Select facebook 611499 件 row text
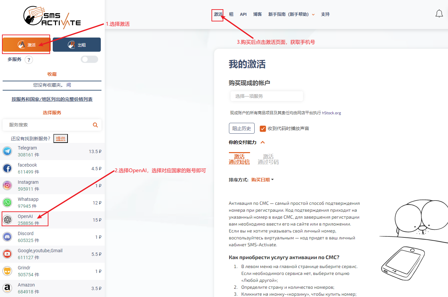Viewport: 448px width, 297px height. point(28,169)
